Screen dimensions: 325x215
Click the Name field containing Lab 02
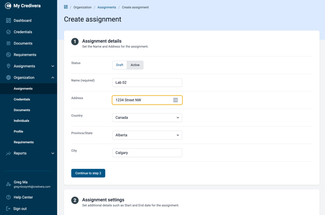tap(147, 83)
